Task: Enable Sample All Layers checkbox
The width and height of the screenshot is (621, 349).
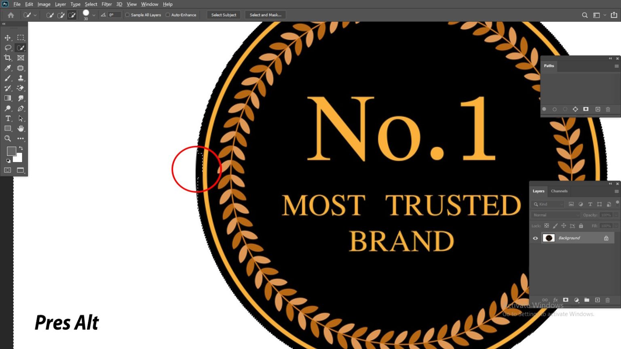Action: [127, 15]
